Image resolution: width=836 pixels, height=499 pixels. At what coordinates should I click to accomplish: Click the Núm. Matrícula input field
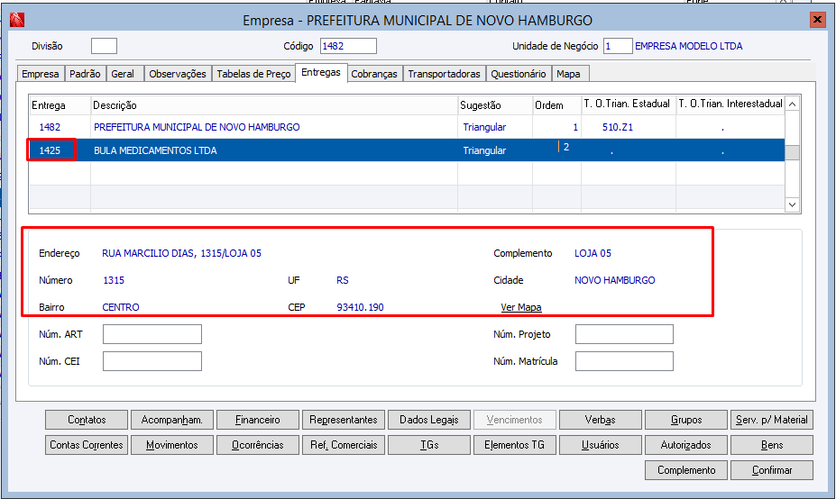624,361
